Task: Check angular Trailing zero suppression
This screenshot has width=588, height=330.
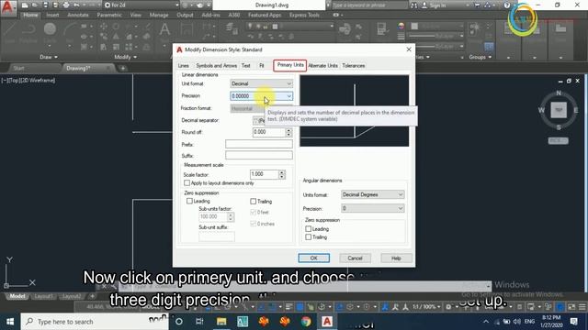Action: click(x=309, y=237)
